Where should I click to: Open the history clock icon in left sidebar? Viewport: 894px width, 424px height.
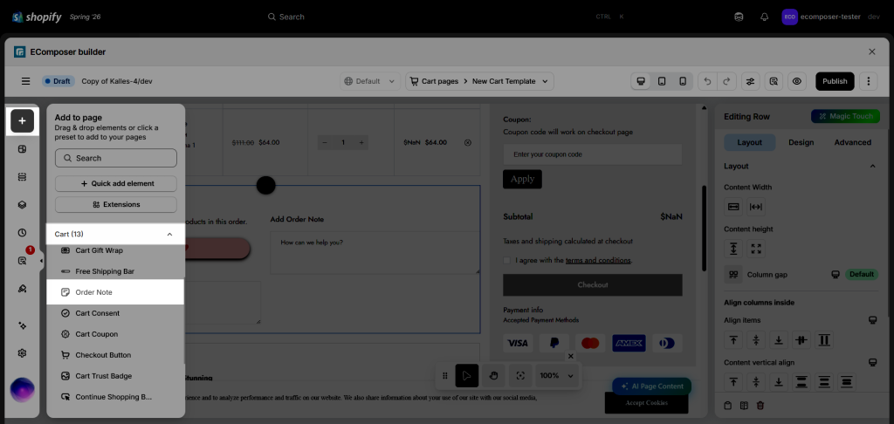[22, 233]
